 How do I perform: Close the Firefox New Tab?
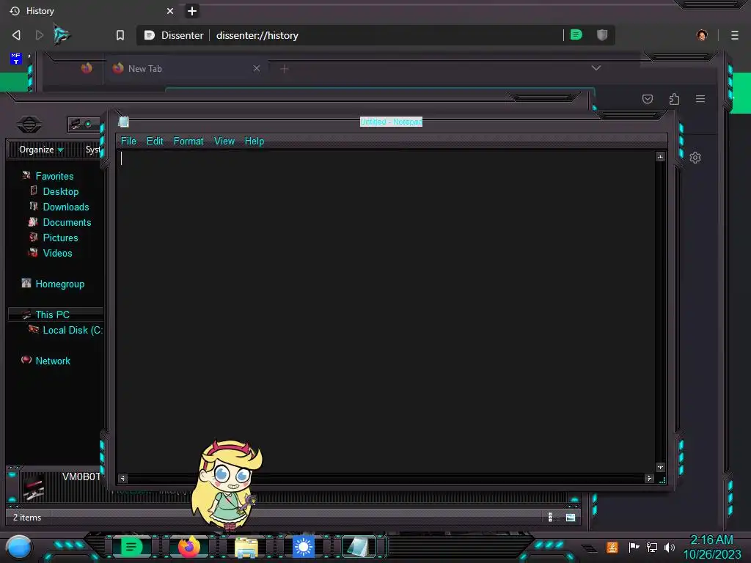(x=257, y=68)
